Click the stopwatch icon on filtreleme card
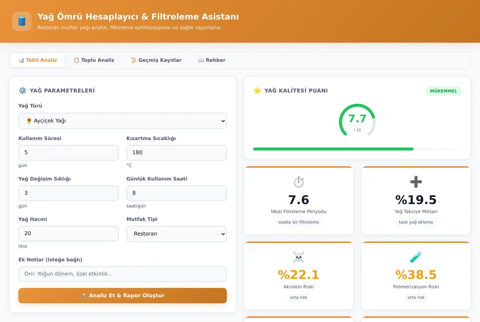This screenshot has width=480, height=322. tap(298, 182)
